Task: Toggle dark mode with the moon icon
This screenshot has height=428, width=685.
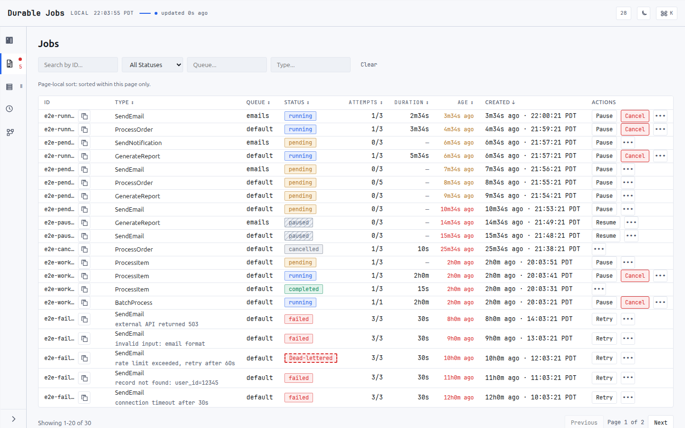Action: point(644,13)
